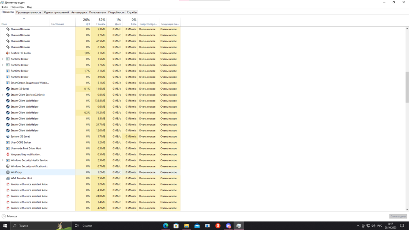The image size is (409, 230).
Task: Switch to the Подробности tab
Action: [x=116, y=12]
